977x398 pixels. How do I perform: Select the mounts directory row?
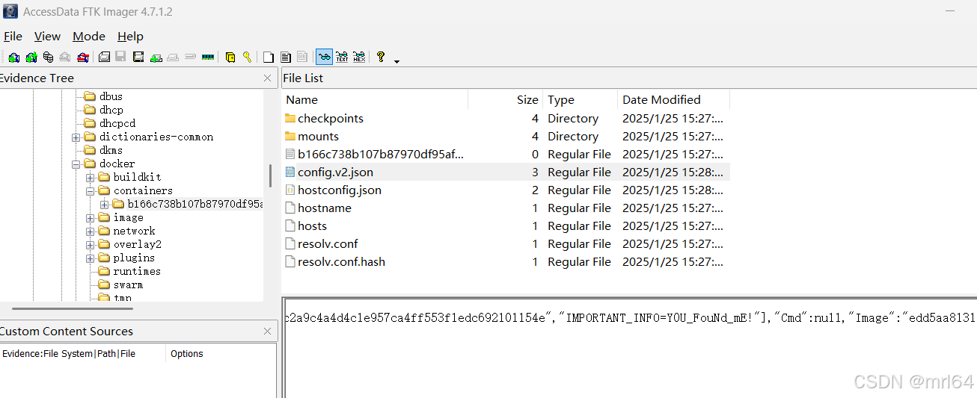506,137
